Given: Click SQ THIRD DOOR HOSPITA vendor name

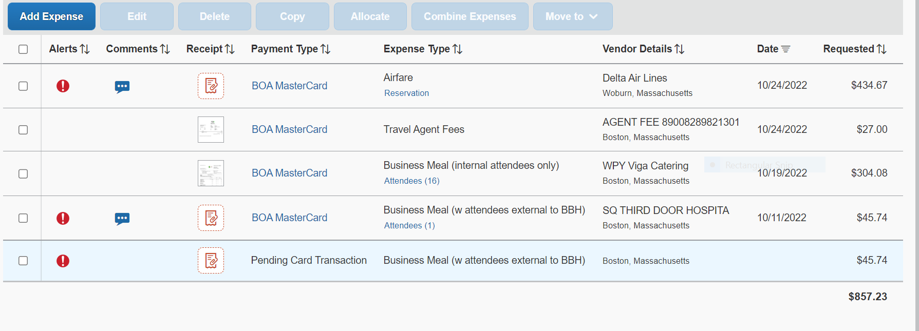Looking at the screenshot, I should (x=666, y=210).
